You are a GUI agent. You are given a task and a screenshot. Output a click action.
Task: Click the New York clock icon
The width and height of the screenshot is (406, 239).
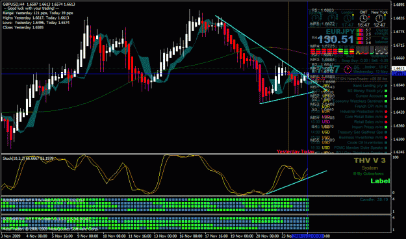coord(379,19)
